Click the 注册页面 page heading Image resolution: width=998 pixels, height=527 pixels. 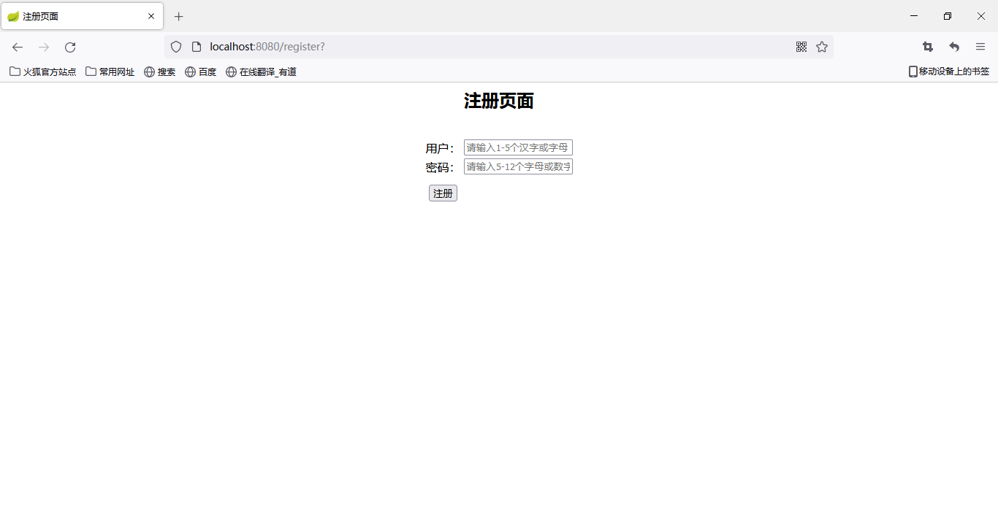[x=499, y=101]
